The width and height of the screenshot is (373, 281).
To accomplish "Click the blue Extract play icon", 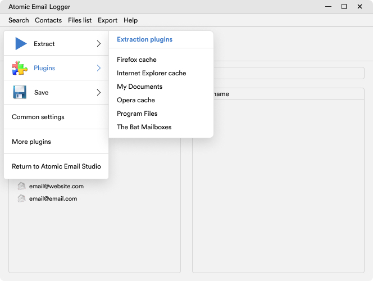I will pyautogui.click(x=21, y=43).
